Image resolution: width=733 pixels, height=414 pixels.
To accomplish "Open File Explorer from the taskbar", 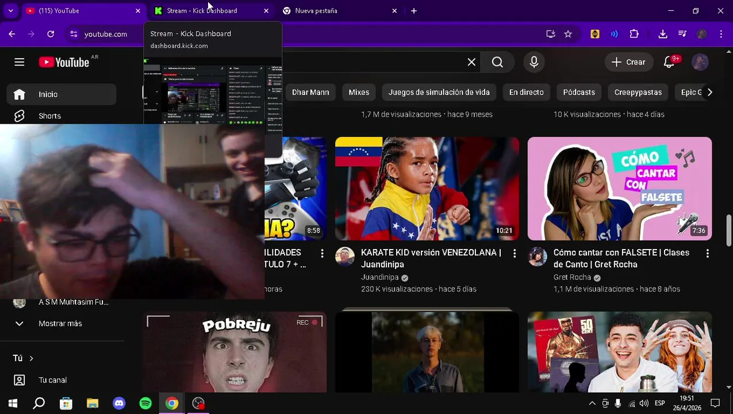I will point(93,403).
